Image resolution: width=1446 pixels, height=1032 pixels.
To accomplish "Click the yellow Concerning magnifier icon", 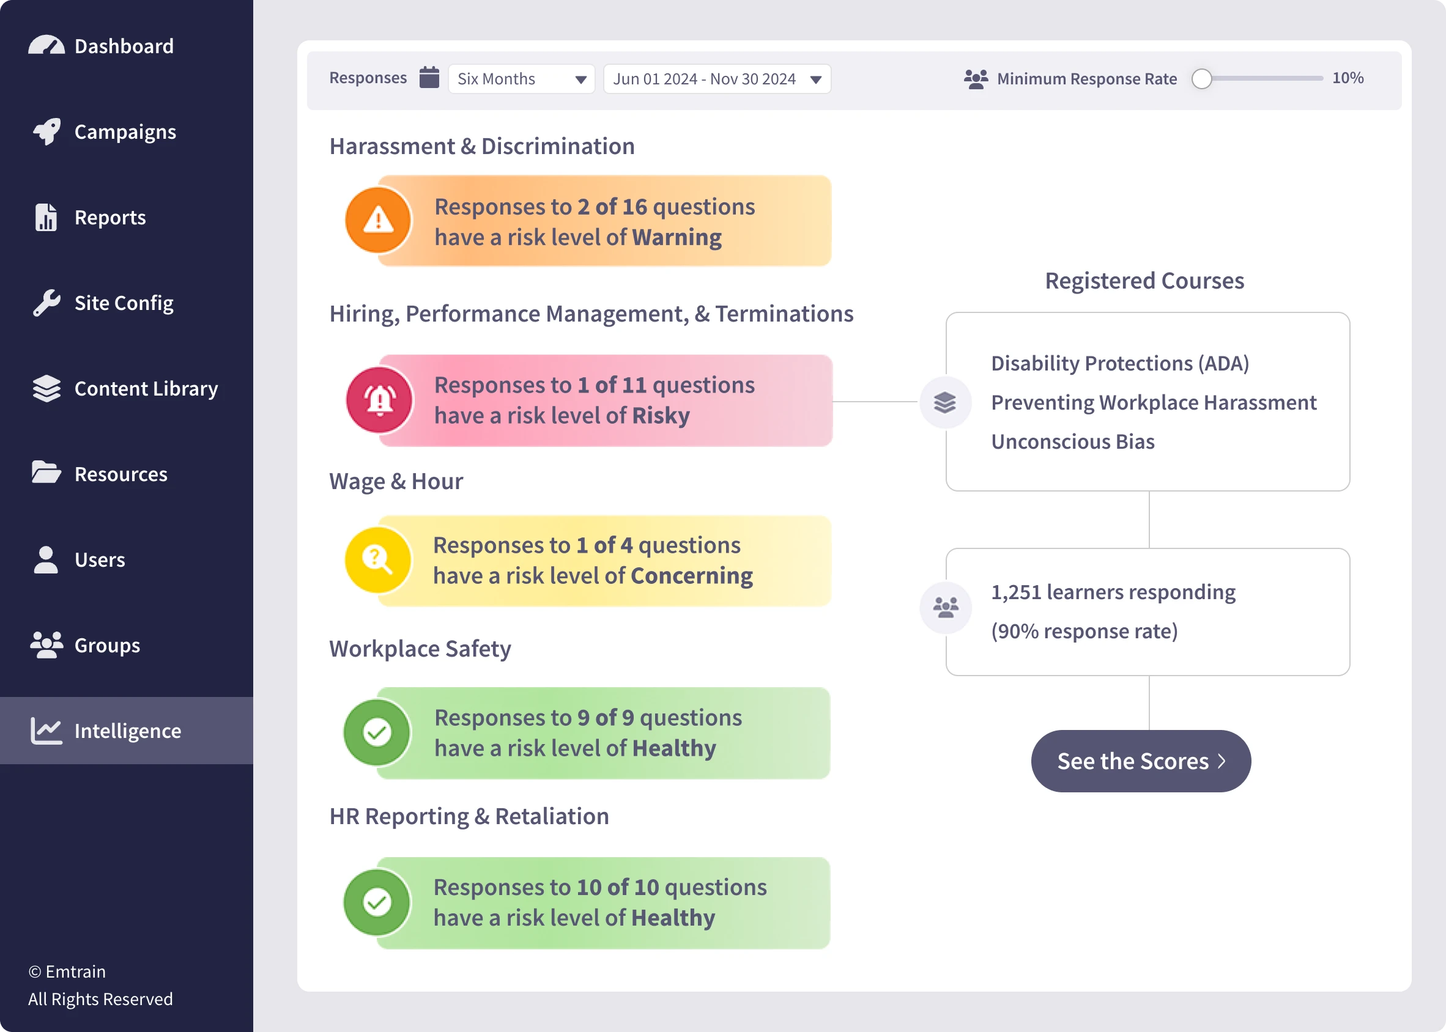I will pyautogui.click(x=377, y=560).
